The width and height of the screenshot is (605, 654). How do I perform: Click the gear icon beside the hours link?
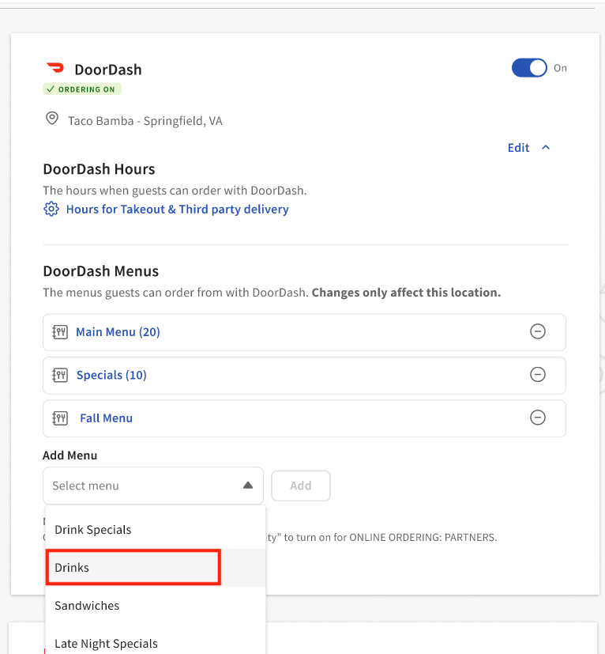click(x=51, y=209)
